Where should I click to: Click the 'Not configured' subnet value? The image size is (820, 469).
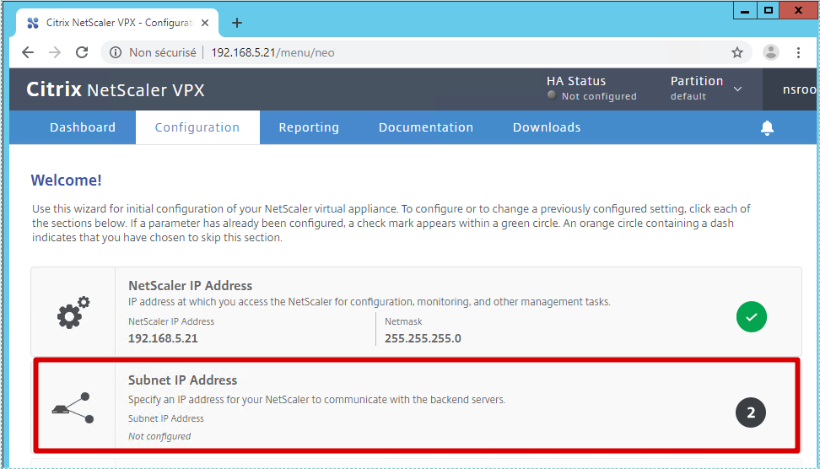(159, 436)
